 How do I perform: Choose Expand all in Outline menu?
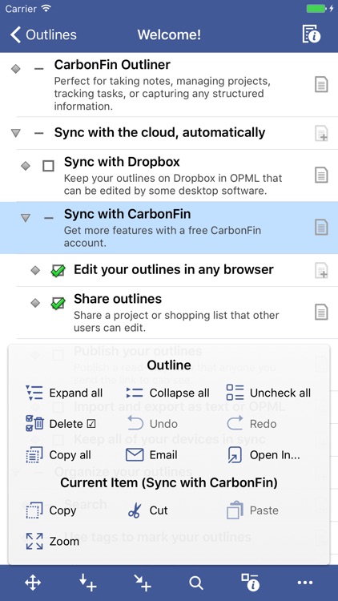[x=64, y=393]
